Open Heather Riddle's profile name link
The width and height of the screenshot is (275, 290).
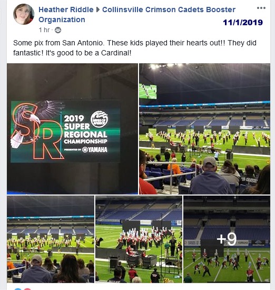click(66, 9)
